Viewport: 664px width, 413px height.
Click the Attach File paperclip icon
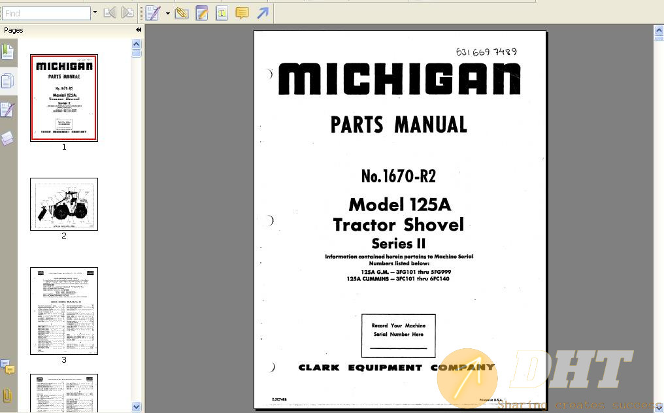[x=182, y=13]
